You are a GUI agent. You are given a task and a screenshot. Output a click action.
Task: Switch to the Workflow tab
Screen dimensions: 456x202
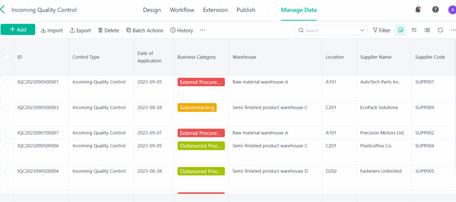point(182,10)
